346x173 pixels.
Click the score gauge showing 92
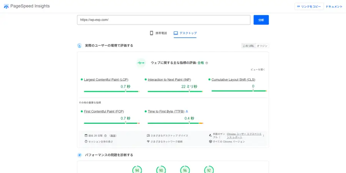tap(209, 170)
